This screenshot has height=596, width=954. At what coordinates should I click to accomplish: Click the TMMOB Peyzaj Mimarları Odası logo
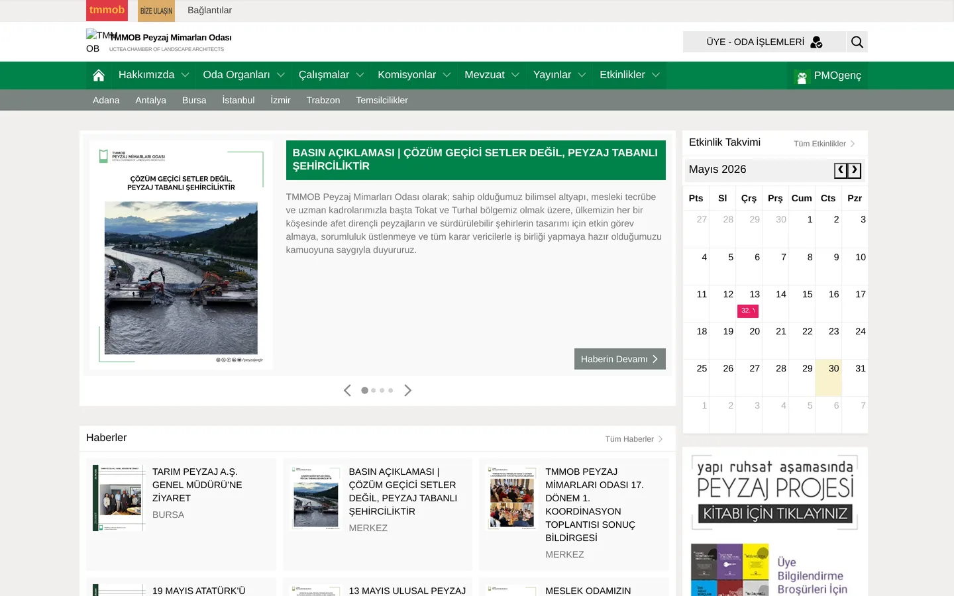(x=159, y=41)
